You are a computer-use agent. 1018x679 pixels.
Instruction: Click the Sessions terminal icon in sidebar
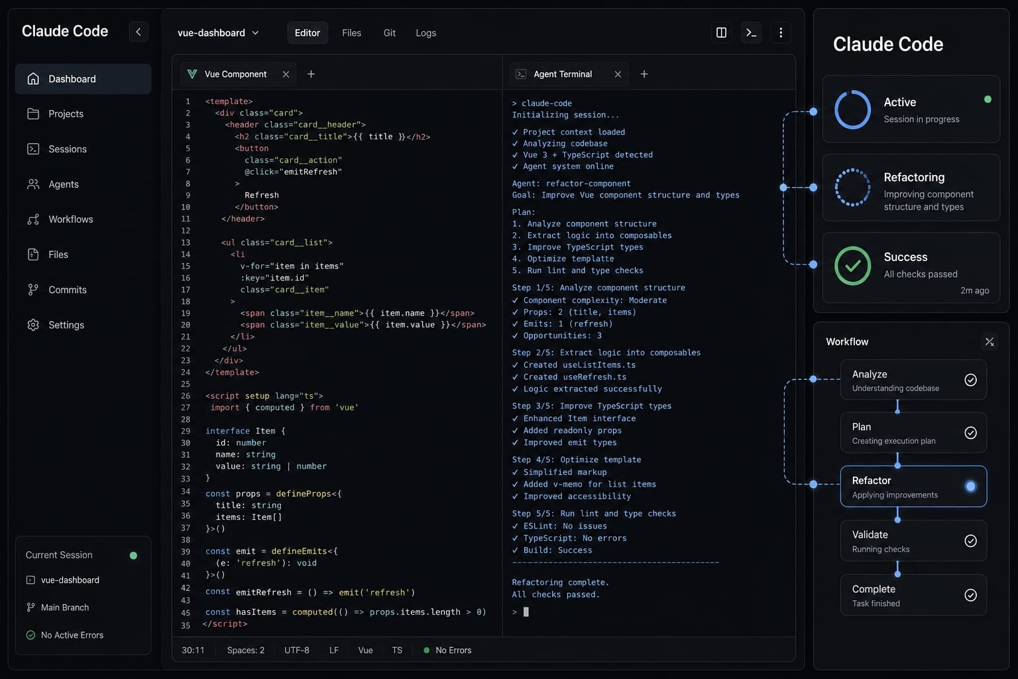tap(33, 149)
